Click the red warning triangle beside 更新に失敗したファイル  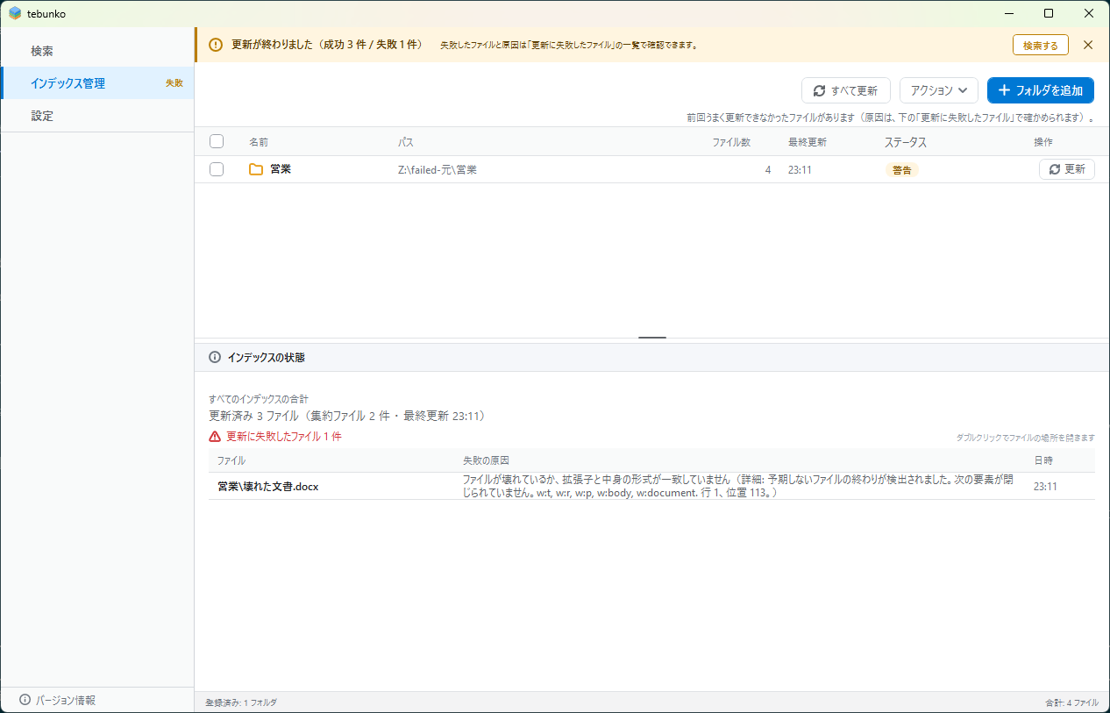(x=215, y=436)
